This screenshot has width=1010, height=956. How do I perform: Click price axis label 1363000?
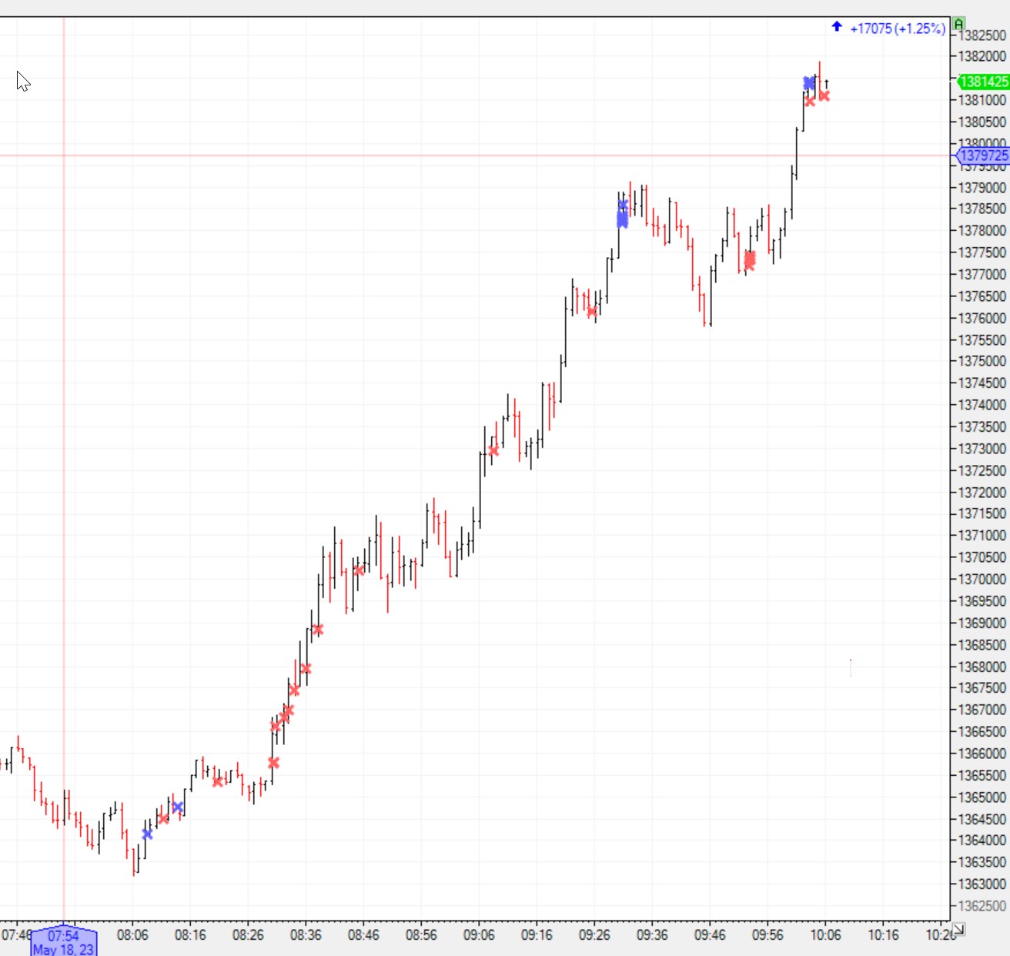pyautogui.click(x=982, y=884)
